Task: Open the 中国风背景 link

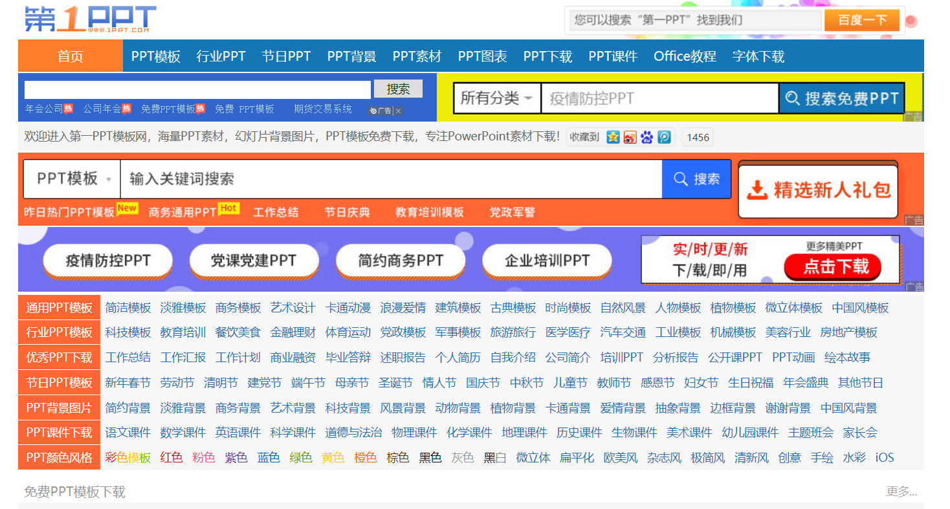Action: coord(849,408)
